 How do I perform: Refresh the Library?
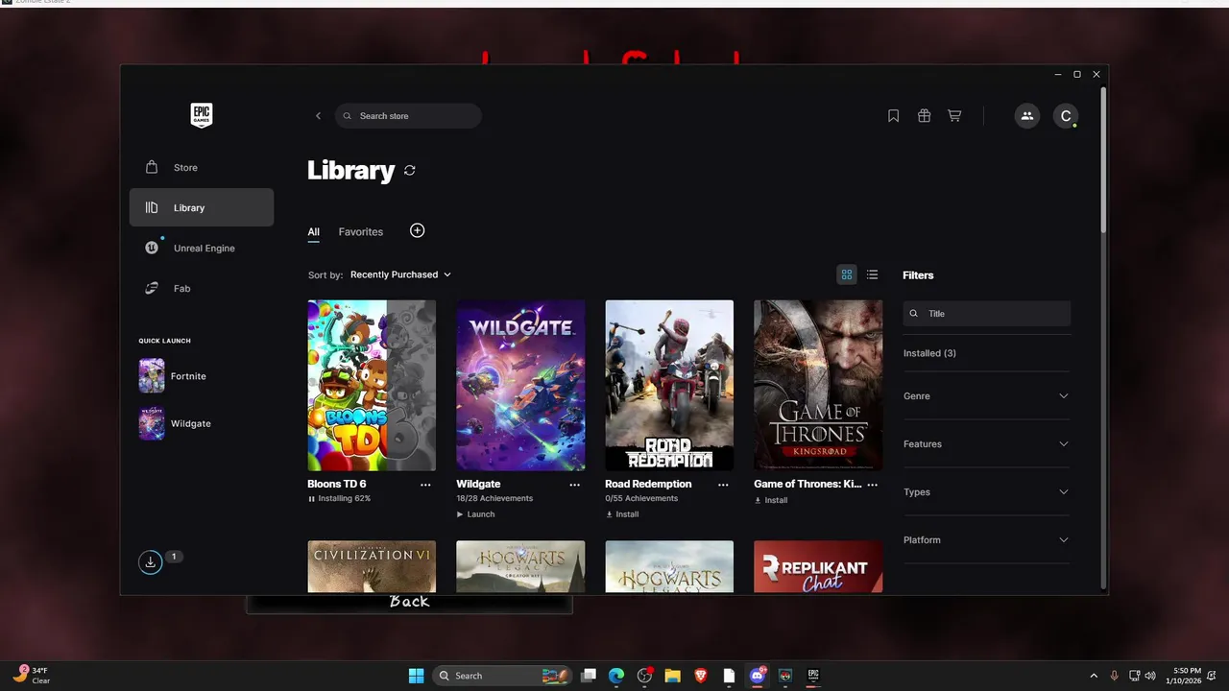(410, 170)
